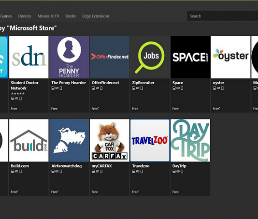Open the oyster app logo
Image resolution: width=258 pixels, height=219 pixels.
[x=230, y=57]
